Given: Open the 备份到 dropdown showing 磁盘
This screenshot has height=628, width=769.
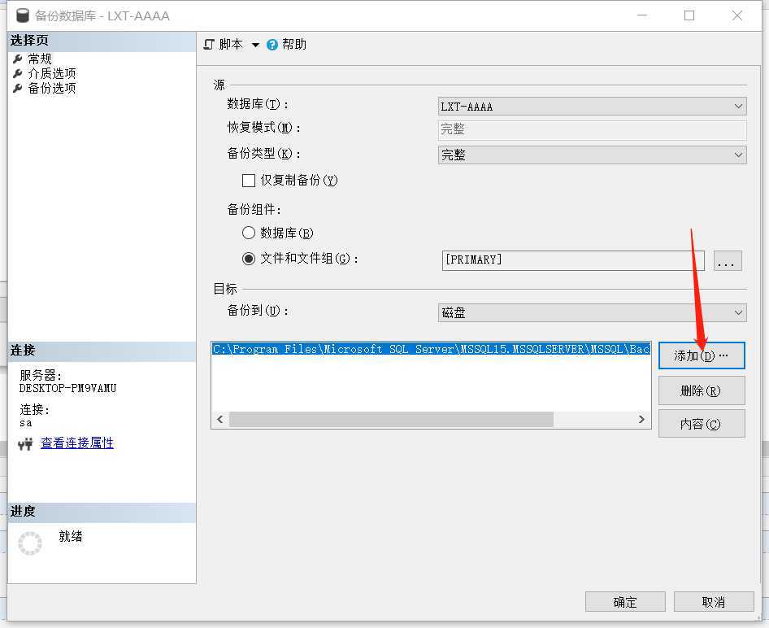Looking at the screenshot, I should point(592,312).
